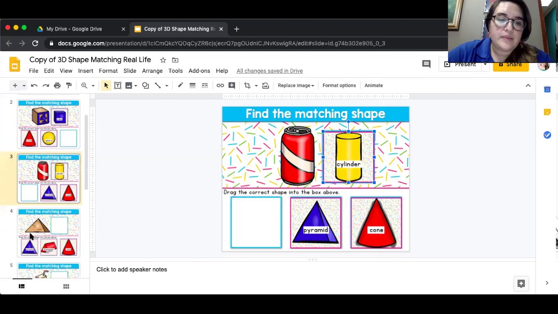
Task: Click the yellow Share button
Action: click(510, 65)
